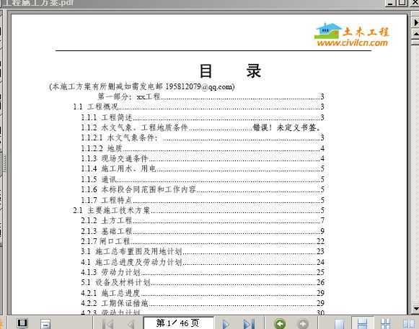Click entry 1.1.6 本标段合同范围和工作内容
Screen dimensions: 419x329
tap(203, 189)
